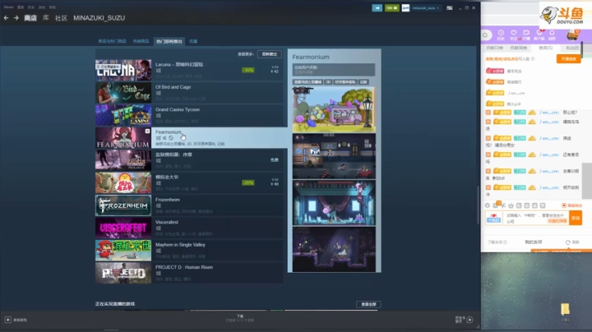Open Mayhem in Single Valley row
Screen dimensions: 592x332
coord(189,251)
